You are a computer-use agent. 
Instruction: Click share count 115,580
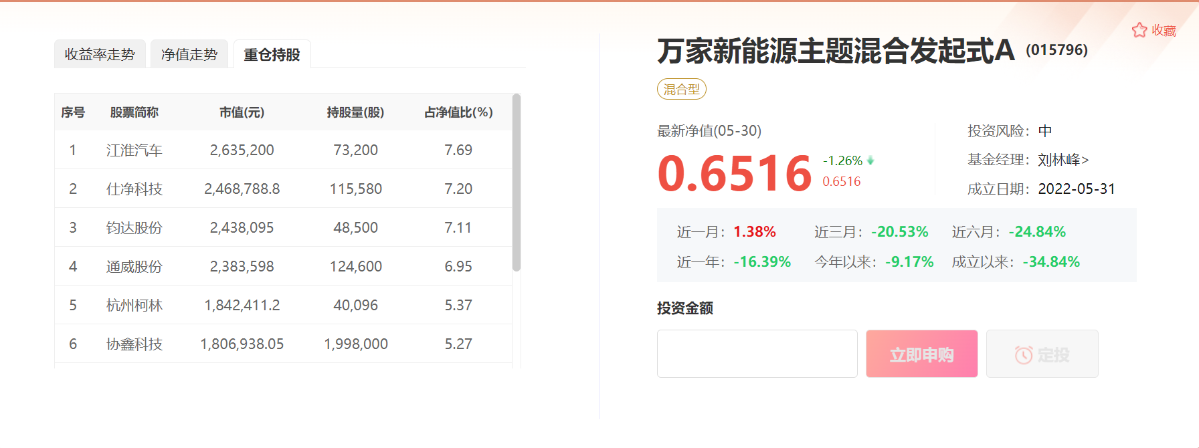tap(356, 189)
